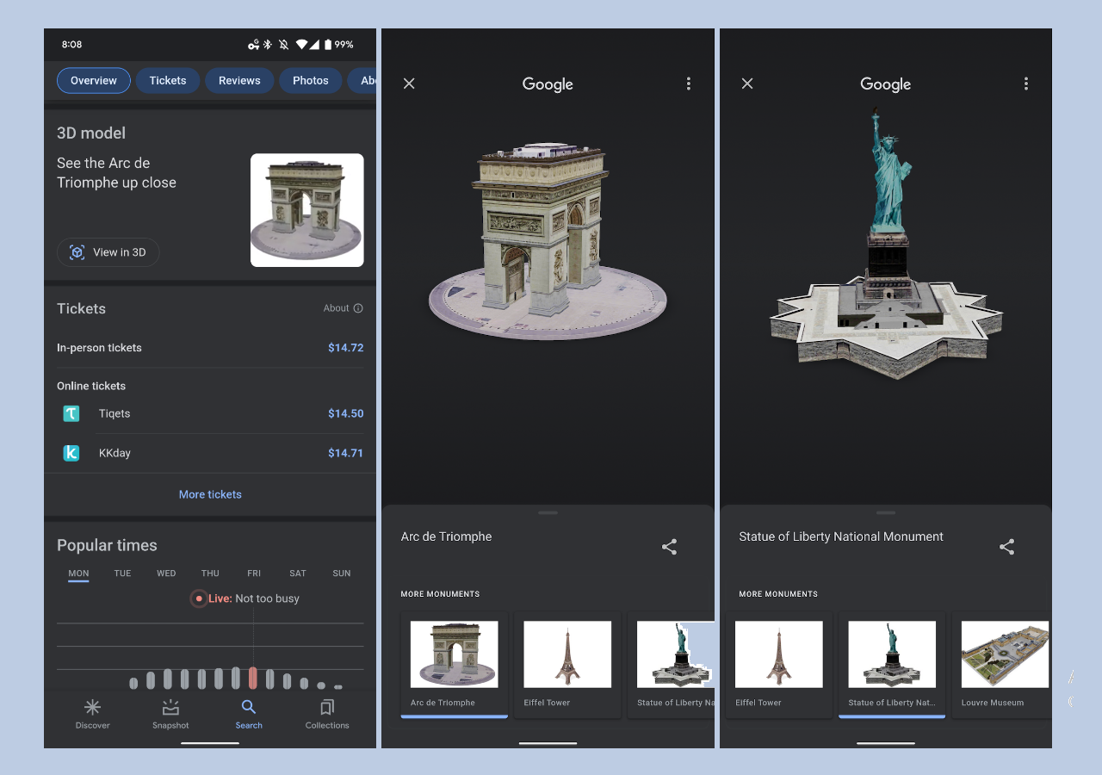Click the Bluetooth status icon
This screenshot has width=1102, height=775.
[267, 44]
